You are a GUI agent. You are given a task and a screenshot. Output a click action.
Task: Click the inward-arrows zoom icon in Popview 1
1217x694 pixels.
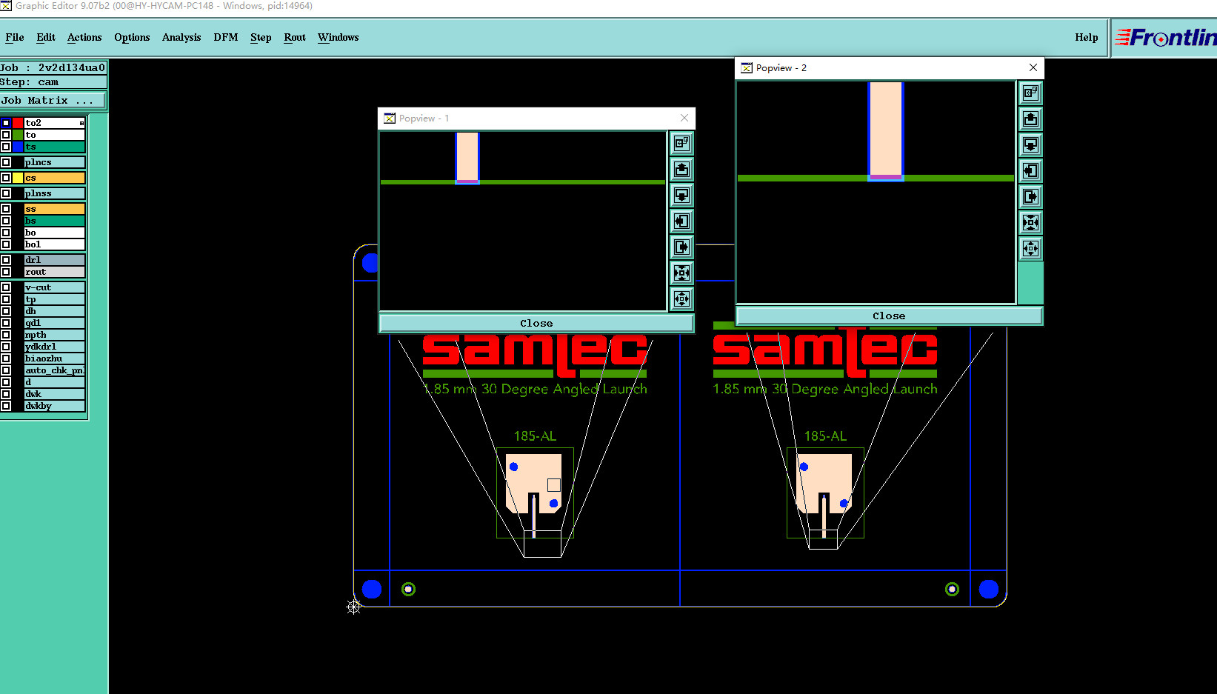point(681,273)
